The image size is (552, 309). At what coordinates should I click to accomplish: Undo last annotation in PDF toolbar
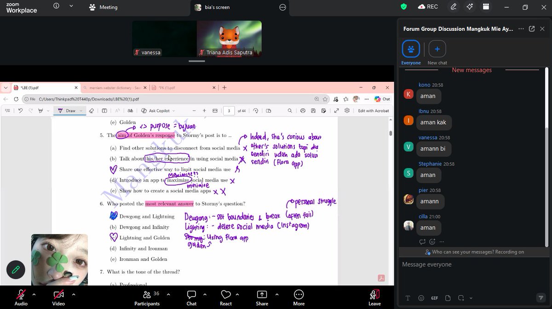click(x=20, y=110)
